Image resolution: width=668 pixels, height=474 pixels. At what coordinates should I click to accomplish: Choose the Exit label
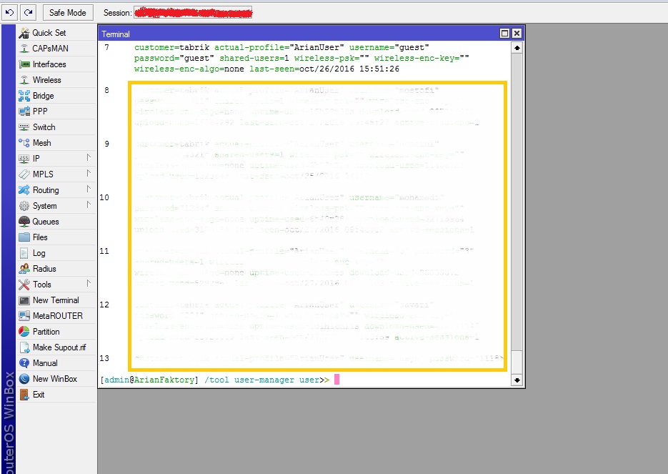pyautogui.click(x=39, y=395)
